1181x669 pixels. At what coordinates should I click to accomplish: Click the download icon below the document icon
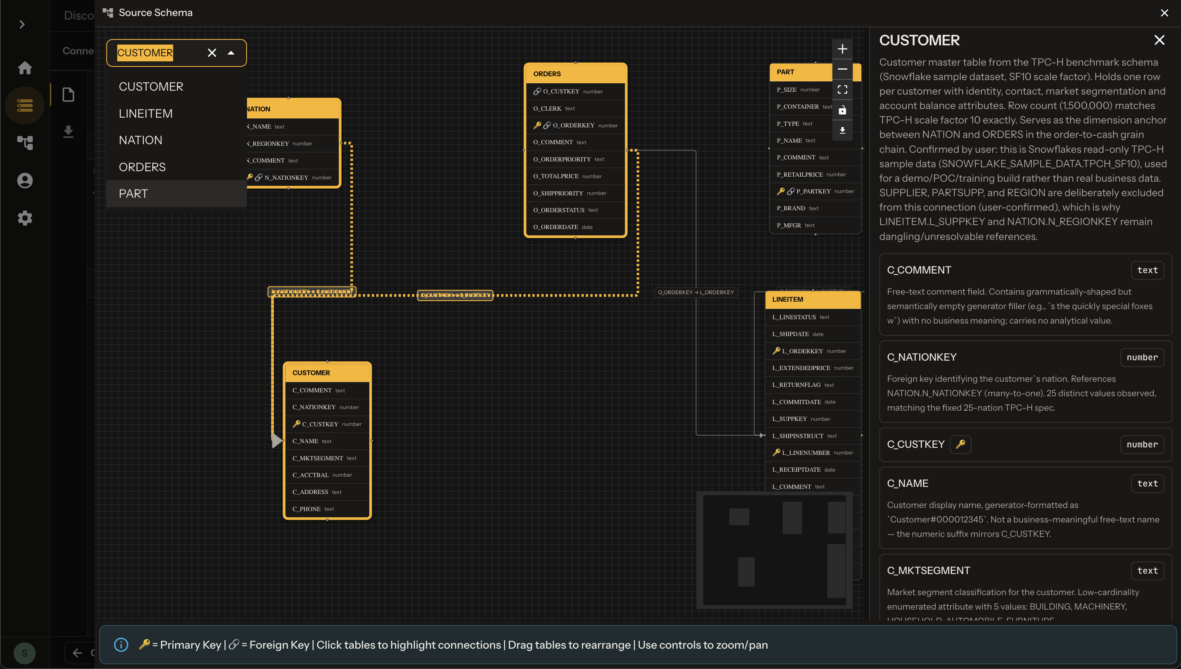tap(68, 132)
